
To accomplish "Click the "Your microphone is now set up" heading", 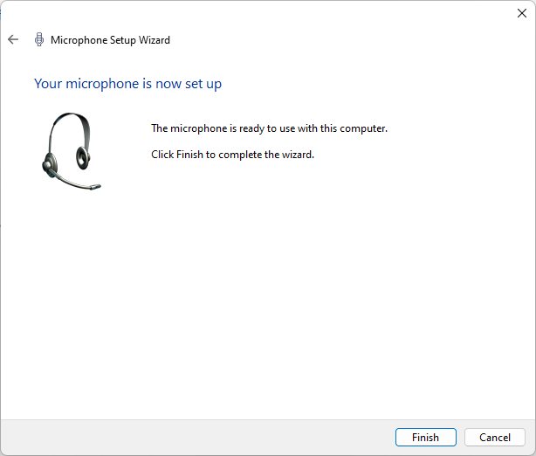I will [x=127, y=84].
